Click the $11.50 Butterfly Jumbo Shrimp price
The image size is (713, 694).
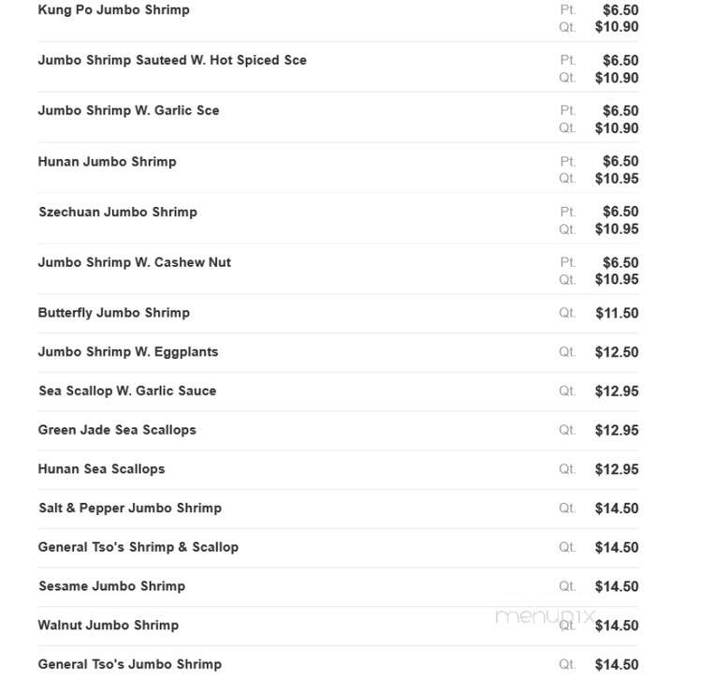tap(617, 313)
